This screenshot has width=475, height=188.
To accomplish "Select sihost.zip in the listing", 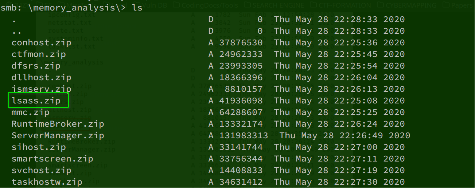I will pyautogui.click(x=39, y=147).
